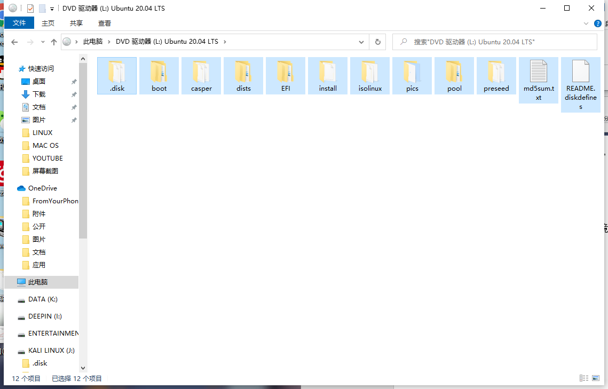Switch to large icons view layout
Image resolution: width=608 pixels, height=389 pixels.
point(596,378)
